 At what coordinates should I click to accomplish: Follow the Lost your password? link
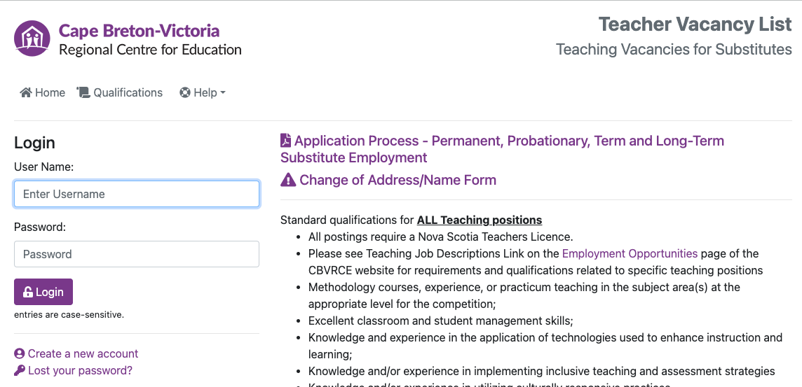(80, 370)
